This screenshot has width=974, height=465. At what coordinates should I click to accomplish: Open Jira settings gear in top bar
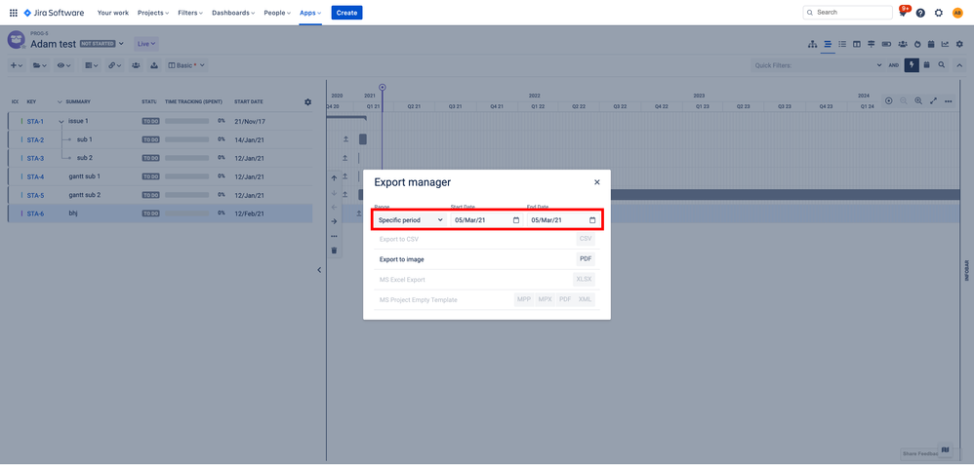939,13
